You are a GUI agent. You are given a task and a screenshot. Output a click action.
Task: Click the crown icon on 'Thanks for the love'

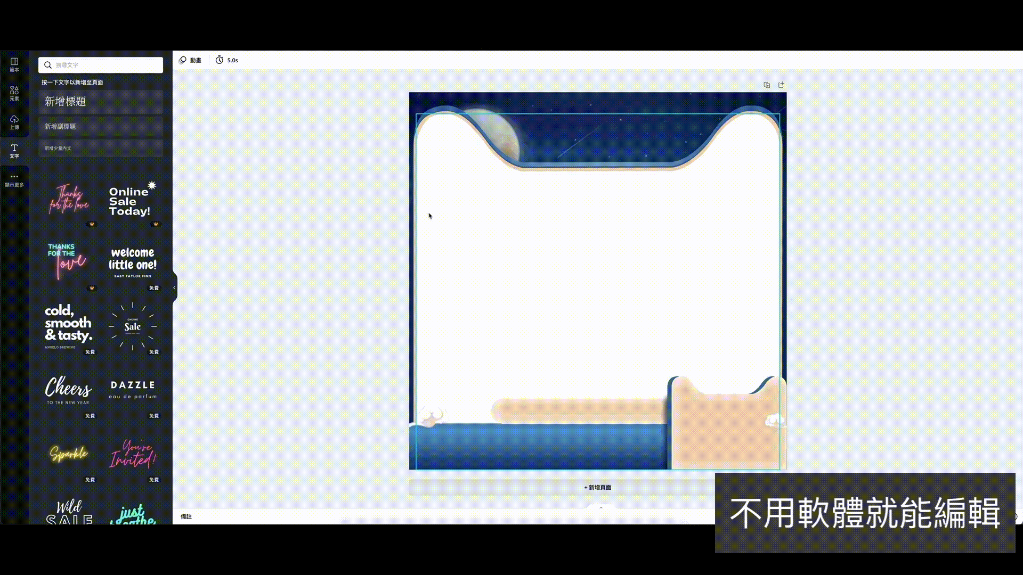point(92,224)
